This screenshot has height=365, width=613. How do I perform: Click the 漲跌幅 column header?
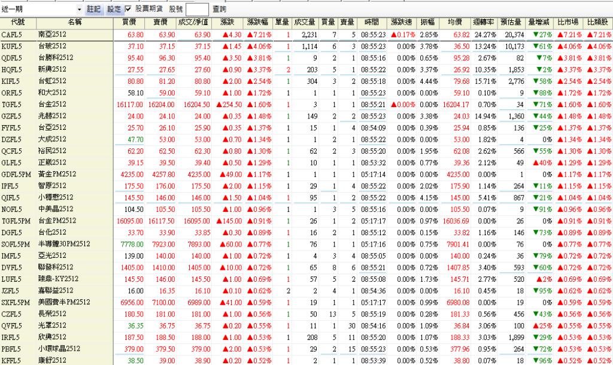[258, 22]
